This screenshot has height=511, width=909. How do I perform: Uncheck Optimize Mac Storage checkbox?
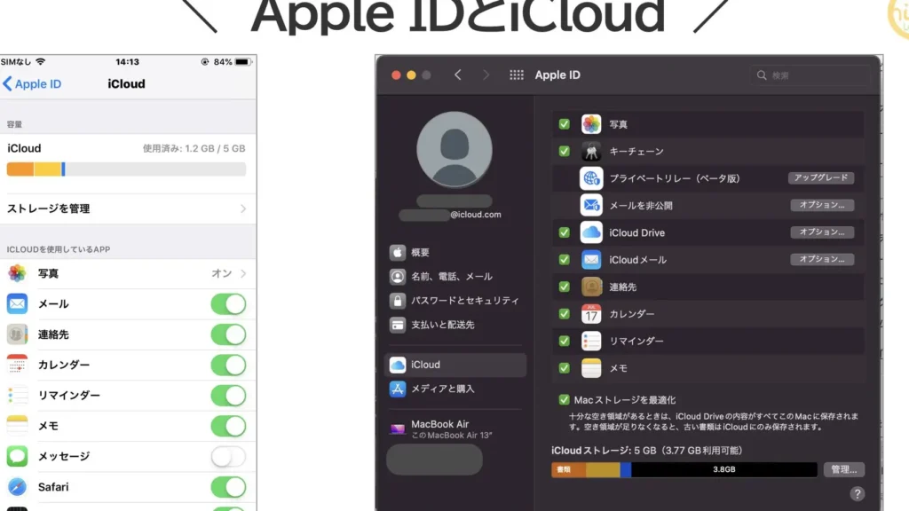pyautogui.click(x=564, y=400)
